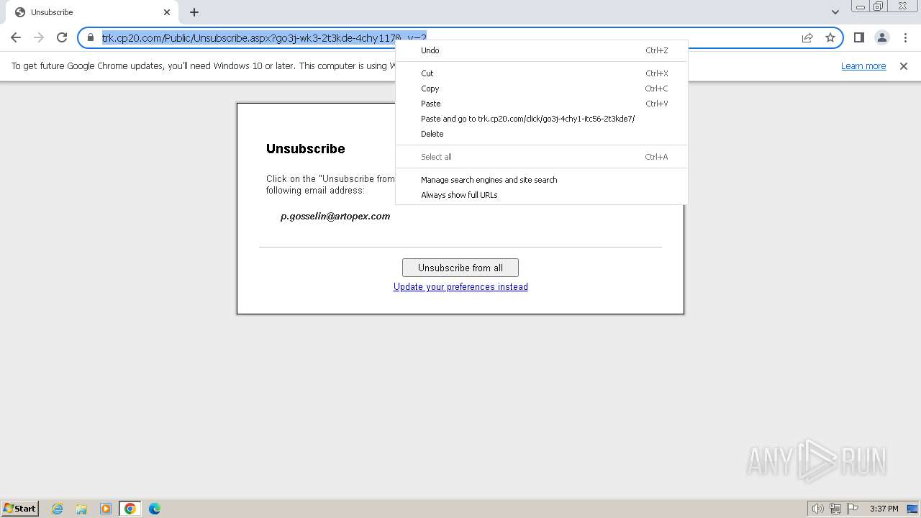
Task: Reload the current page
Action: pyautogui.click(x=62, y=37)
